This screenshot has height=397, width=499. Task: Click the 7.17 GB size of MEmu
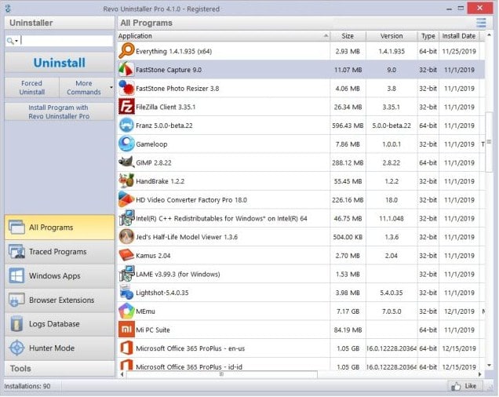348,311
